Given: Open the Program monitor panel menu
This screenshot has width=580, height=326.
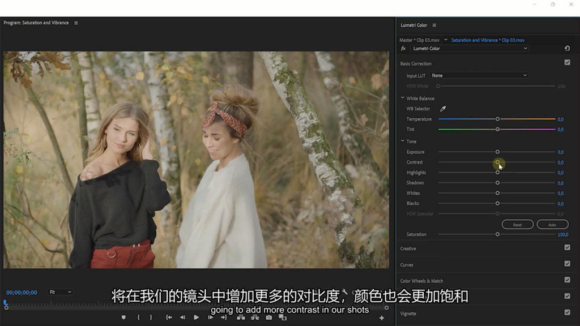Looking at the screenshot, I should click(76, 23).
